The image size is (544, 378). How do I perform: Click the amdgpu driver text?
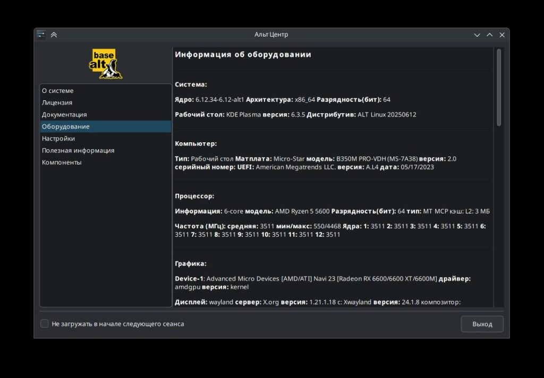(x=188, y=287)
